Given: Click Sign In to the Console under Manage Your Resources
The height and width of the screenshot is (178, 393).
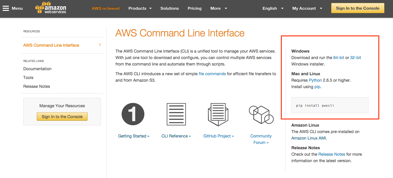Looking at the screenshot, I should point(62,117).
